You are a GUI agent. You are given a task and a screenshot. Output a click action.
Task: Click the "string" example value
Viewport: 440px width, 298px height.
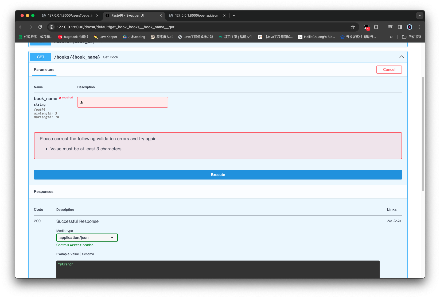[x=66, y=264]
